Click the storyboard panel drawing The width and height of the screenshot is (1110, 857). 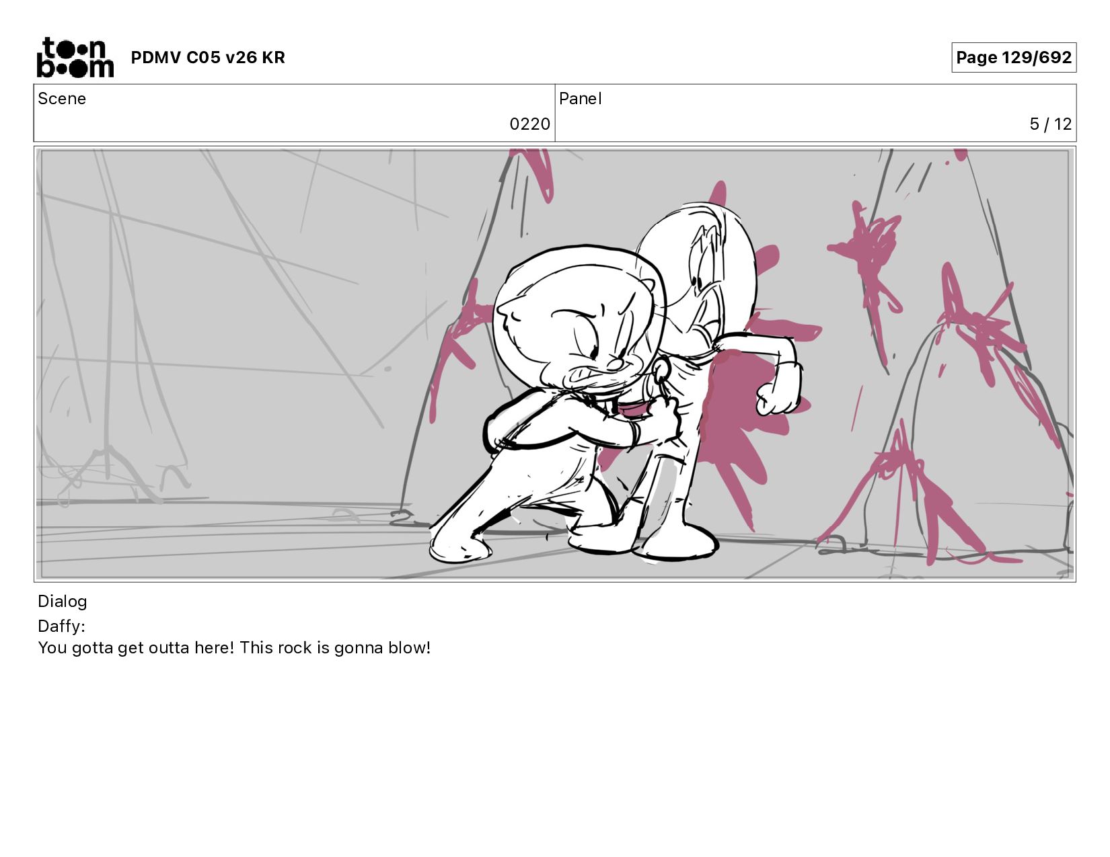click(555, 364)
